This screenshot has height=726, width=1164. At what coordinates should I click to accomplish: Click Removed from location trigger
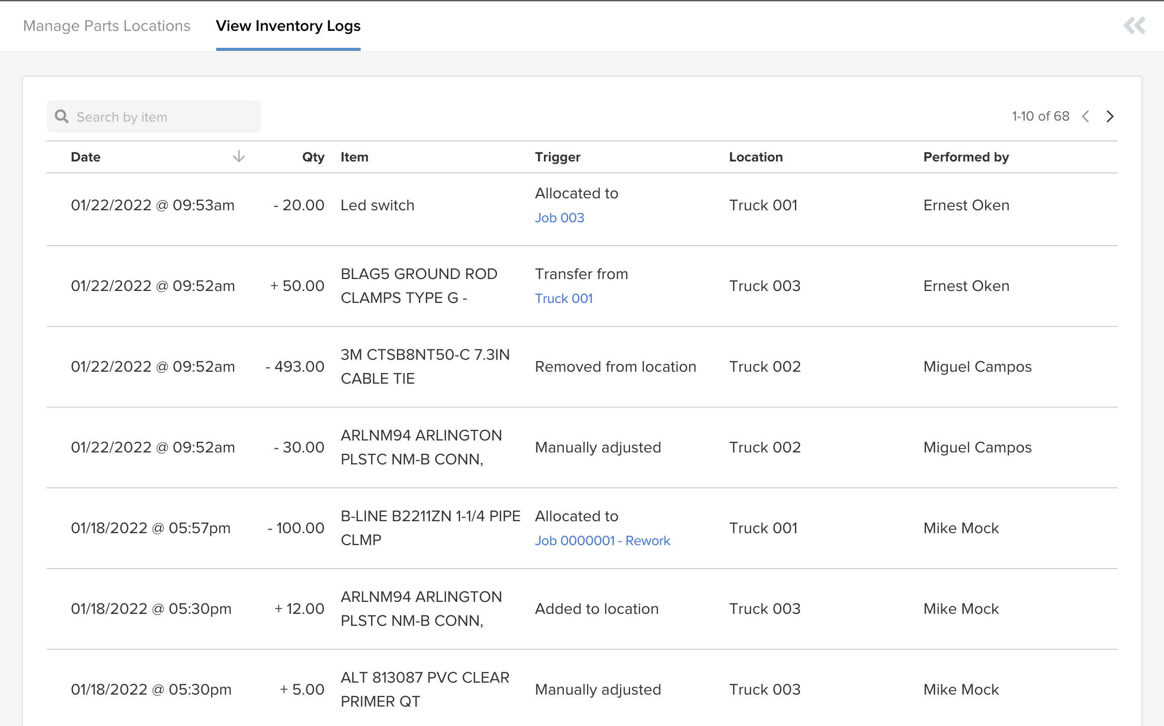click(x=616, y=367)
